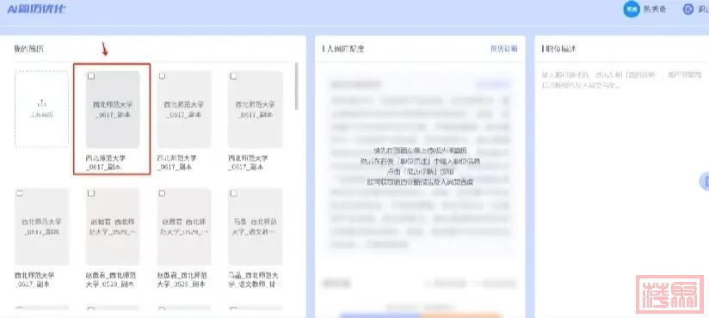This screenshot has width=709, height=318.
Task: Click the 上传简历 dashed upload box
Action: point(41,109)
